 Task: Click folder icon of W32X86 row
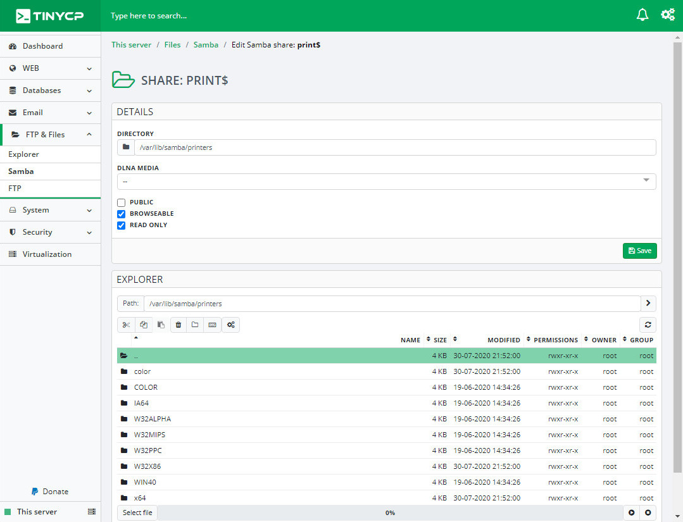[x=124, y=466]
